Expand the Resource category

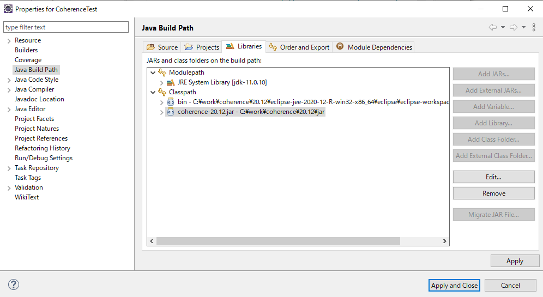pyautogui.click(x=9, y=41)
